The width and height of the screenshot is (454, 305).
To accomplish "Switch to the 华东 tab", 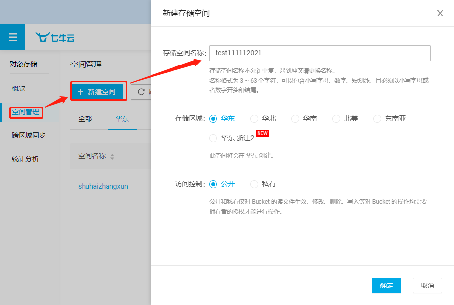I will click(x=122, y=118).
